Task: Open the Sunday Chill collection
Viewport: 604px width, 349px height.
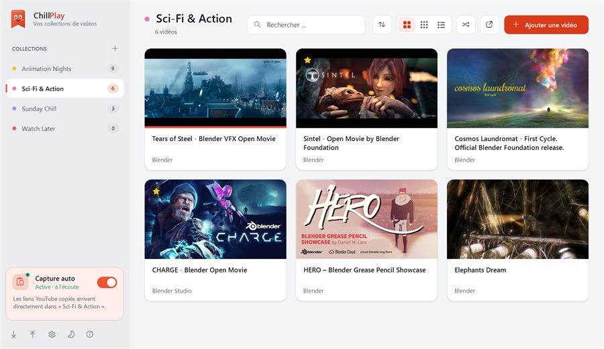Action: tap(64, 109)
